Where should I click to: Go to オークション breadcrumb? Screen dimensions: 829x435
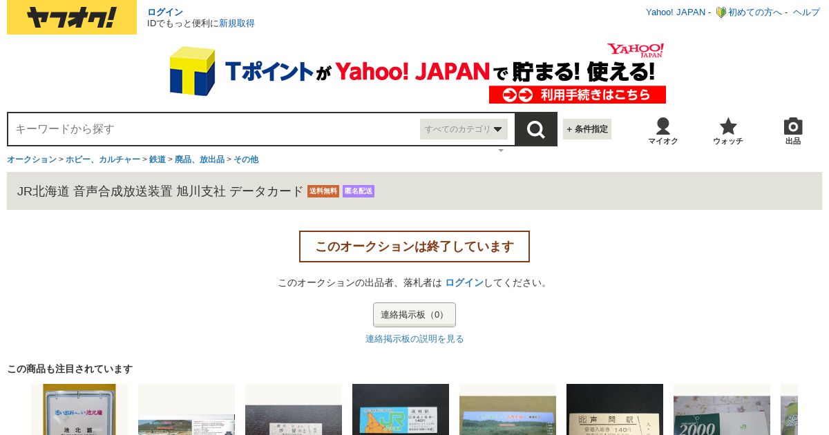(32, 159)
